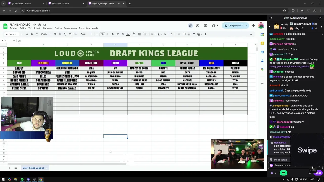Toggle italic formatting in Sheets

click(x=118, y=34)
